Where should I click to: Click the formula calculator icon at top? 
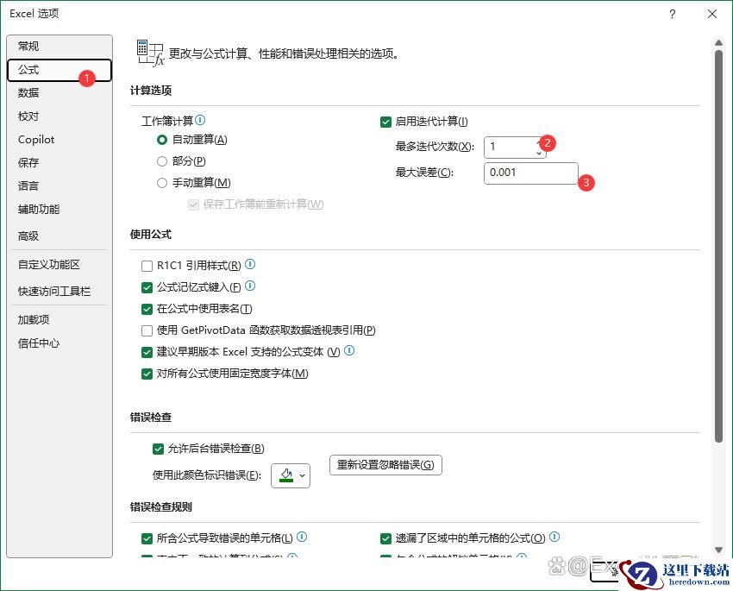click(x=150, y=53)
